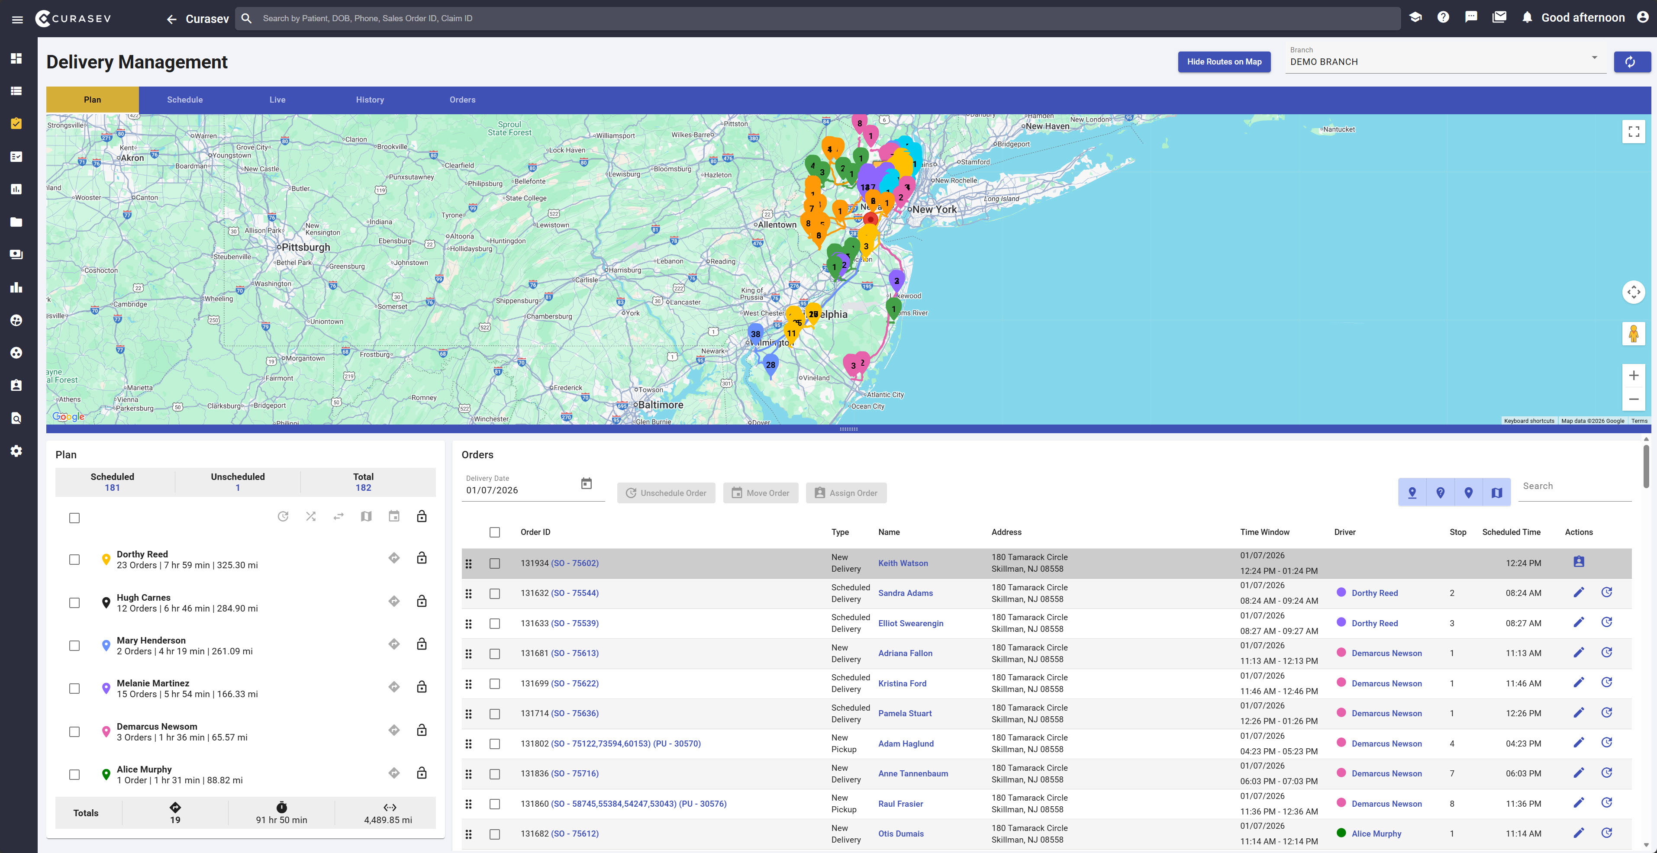Click the refresh button beside Branch
The width and height of the screenshot is (1657, 853).
[x=1631, y=62]
